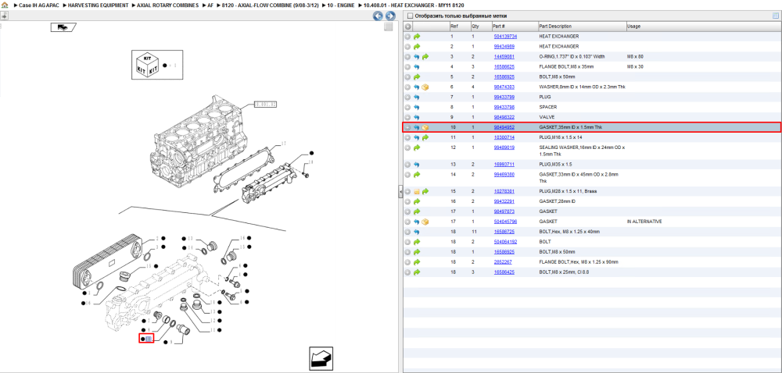The height and width of the screenshot is (373, 782).
Task: Click the blue next-page arrow button
Action: coord(390,16)
